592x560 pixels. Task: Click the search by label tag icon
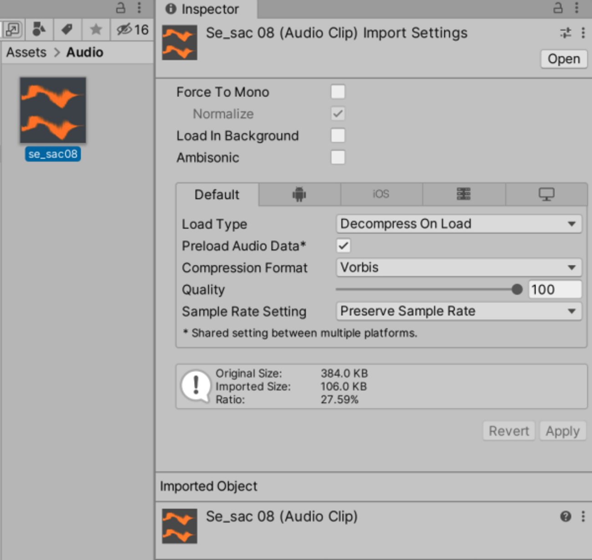(x=67, y=30)
